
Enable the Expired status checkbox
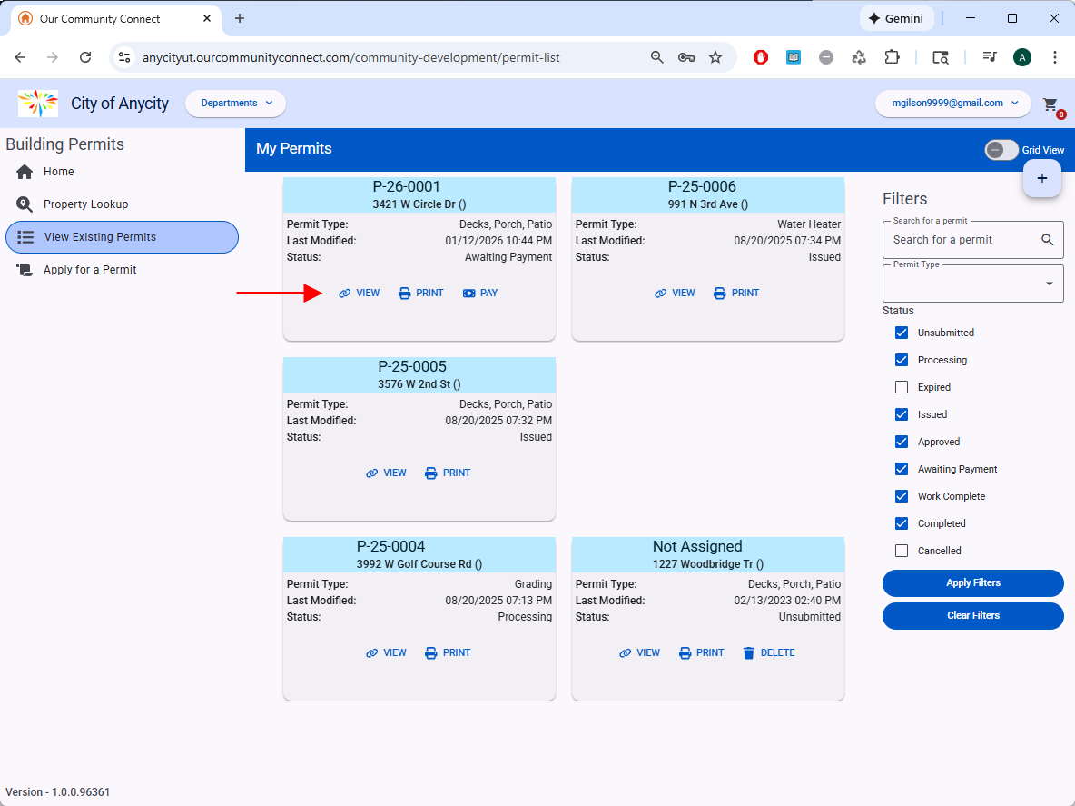902,387
